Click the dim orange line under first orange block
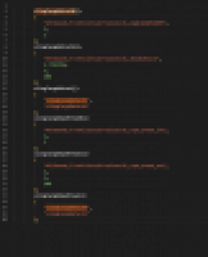The width and height of the screenshot is (208, 257). 67,107
